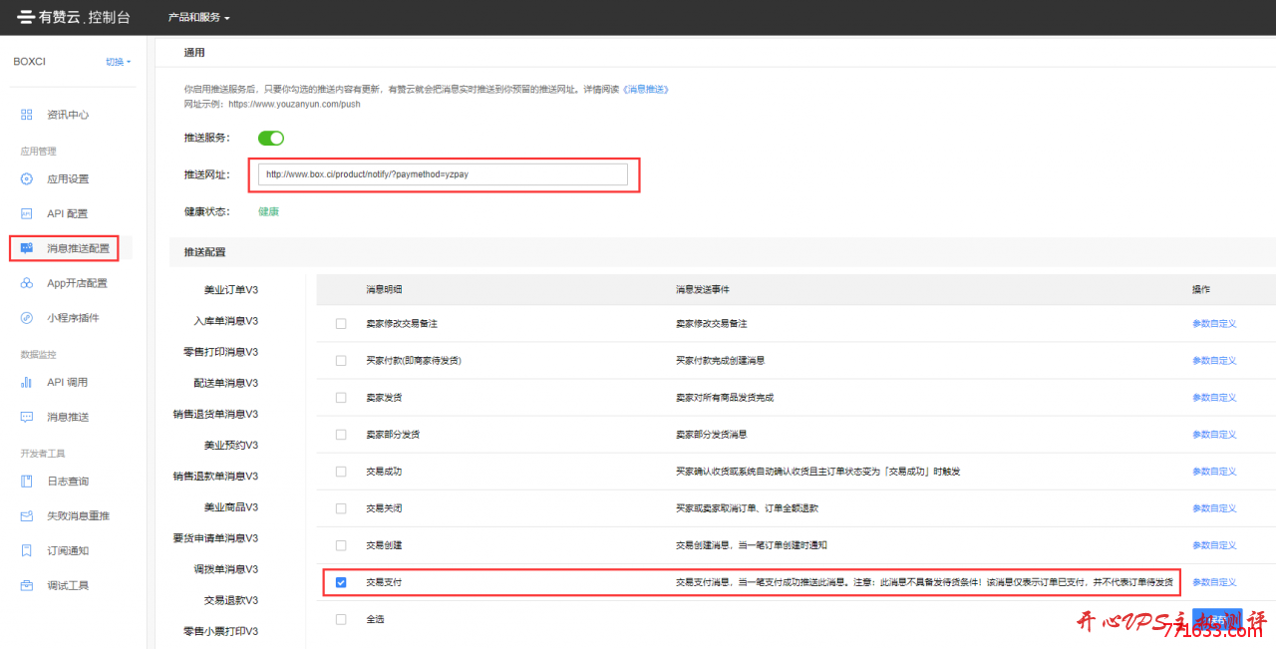Click 参数自定义 for 交易支付 row
Image resolution: width=1276 pixels, height=649 pixels.
[x=1214, y=582]
